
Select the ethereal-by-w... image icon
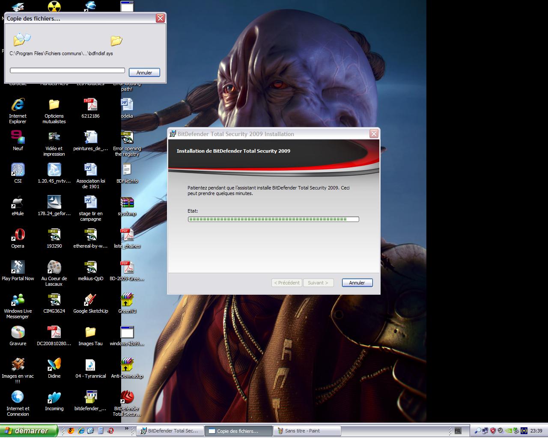(x=90, y=238)
